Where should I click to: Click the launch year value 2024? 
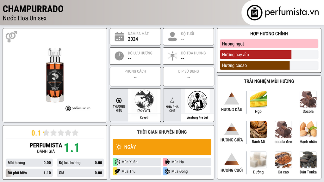click(x=133, y=39)
